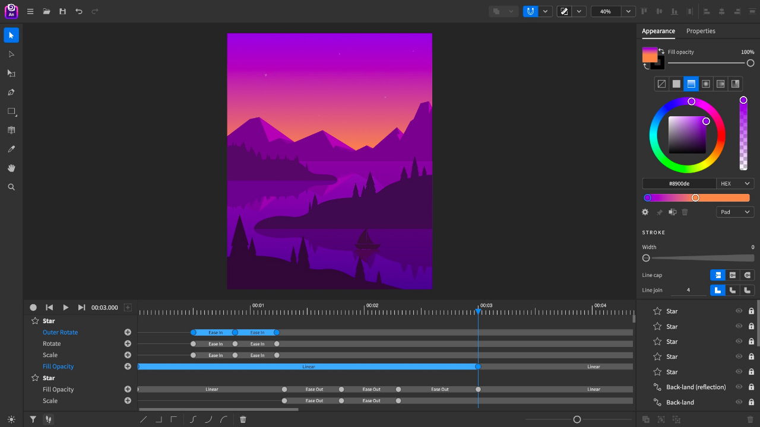The height and width of the screenshot is (427, 760).
Task: Open the zoom percentage dropdown
Action: 628,11
